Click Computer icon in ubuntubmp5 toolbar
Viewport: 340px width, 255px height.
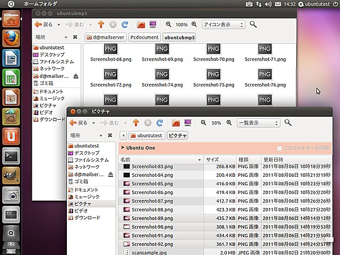click(153, 24)
